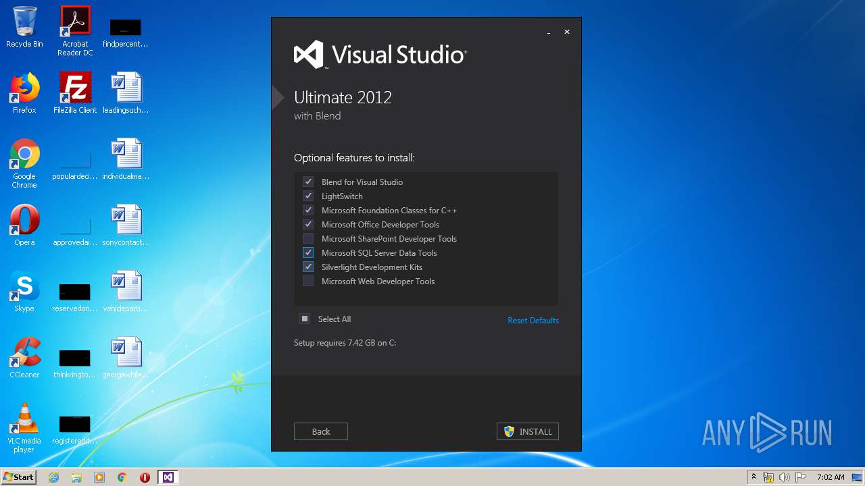This screenshot has height=486, width=865.
Task: Open the Start menu
Action: [x=19, y=477]
